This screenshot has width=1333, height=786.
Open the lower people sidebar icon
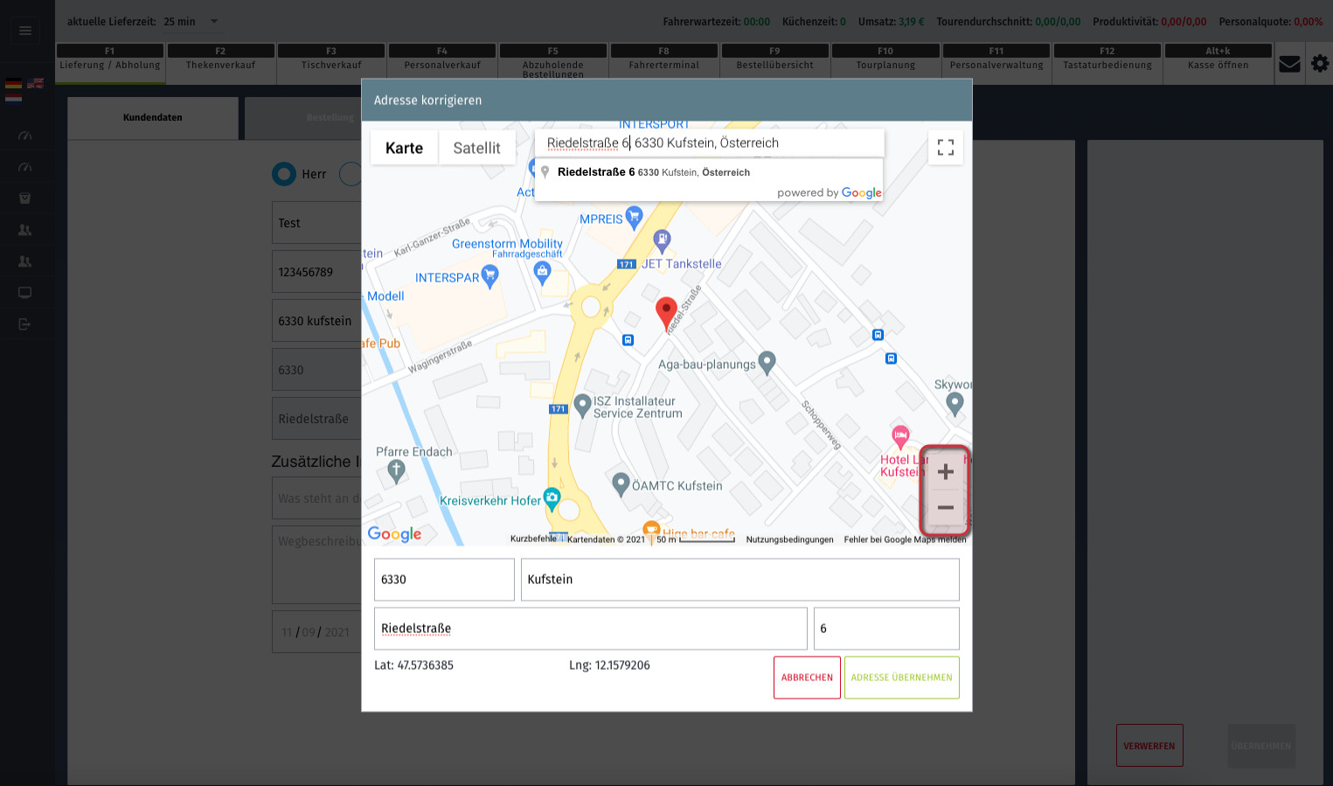tap(24, 261)
